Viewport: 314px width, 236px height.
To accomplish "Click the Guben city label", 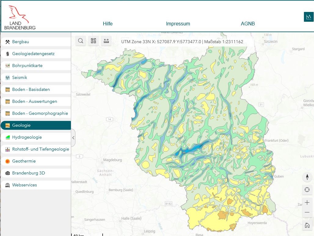I will [279, 176].
